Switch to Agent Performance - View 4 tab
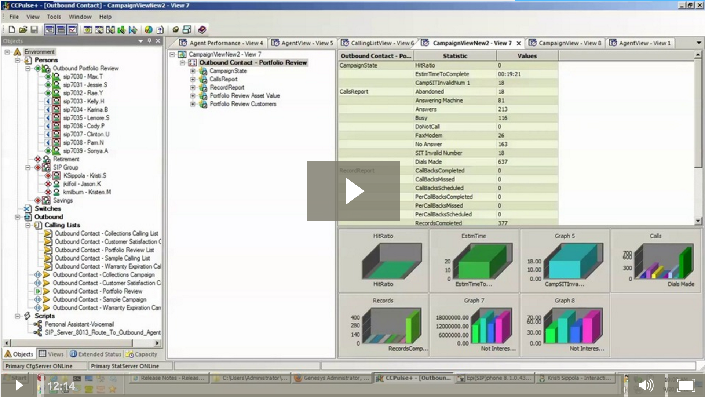Viewport: 705px width, 397px height. (221, 43)
